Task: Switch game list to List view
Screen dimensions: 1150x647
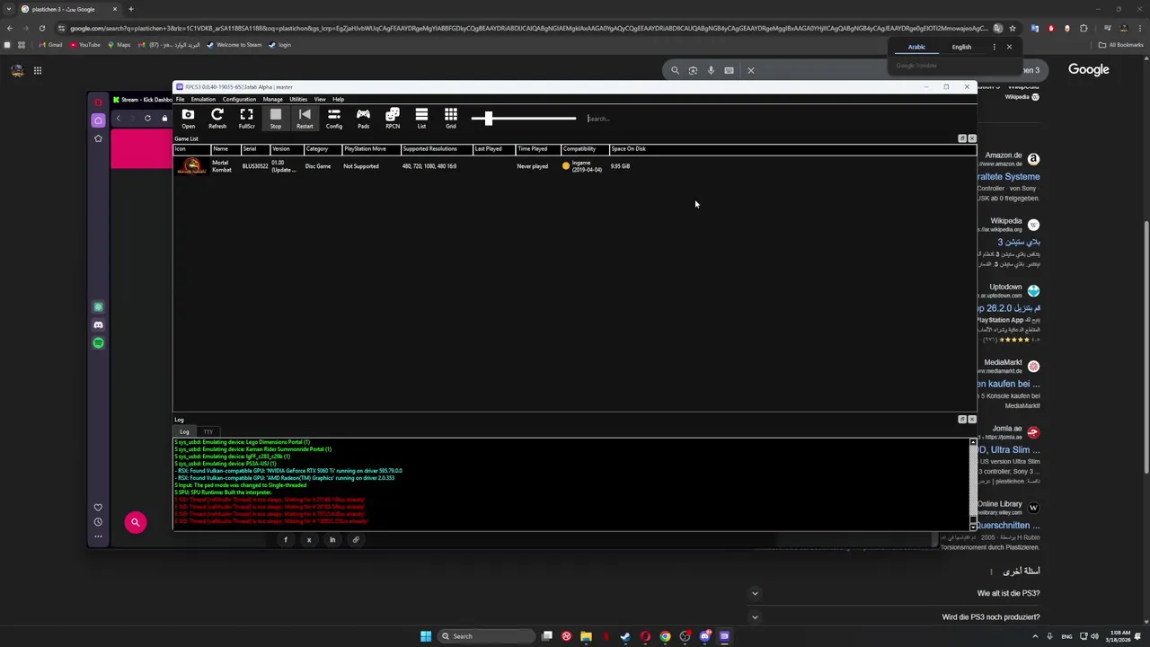Action: coord(421,118)
